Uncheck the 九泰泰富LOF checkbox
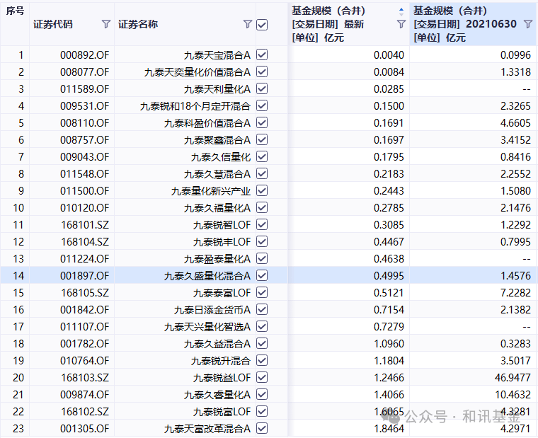Viewport: 538px width, 438px height. point(262,292)
